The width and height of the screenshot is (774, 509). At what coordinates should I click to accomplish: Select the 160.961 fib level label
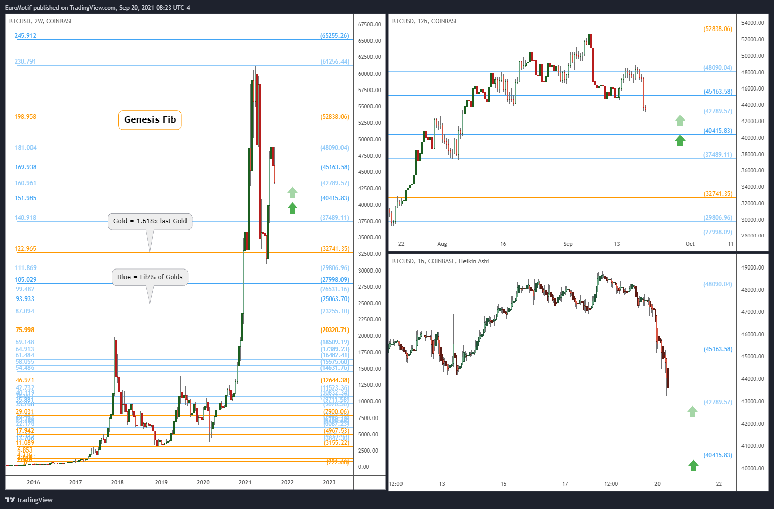click(26, 183)
